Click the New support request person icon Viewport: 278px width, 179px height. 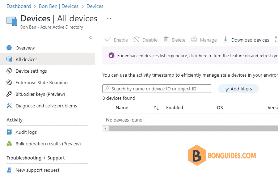click(x=9, y=170)
